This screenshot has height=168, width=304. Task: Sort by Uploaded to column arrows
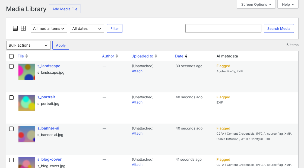point(156,56)
